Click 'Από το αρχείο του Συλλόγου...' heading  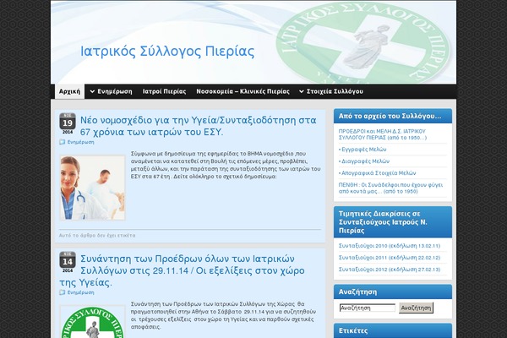(390, 116)
